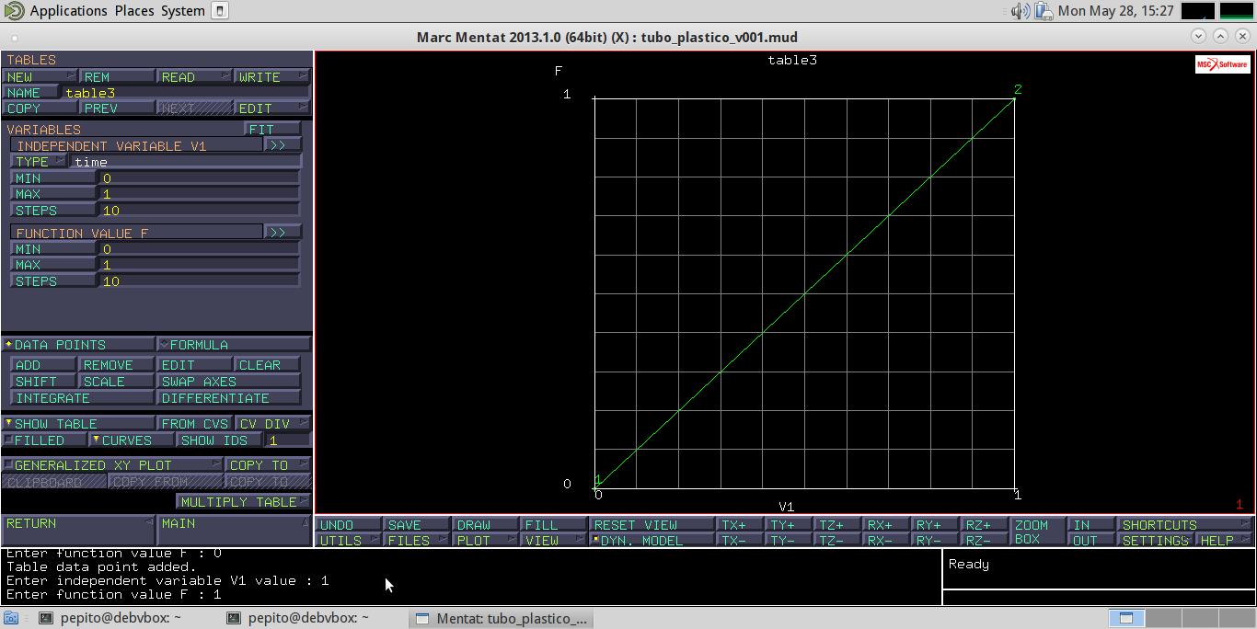Image resolution: width=1257 pixels, height=629 pixels.
Task: Open the independent variable TYPE dropdown
Action: pyautogui.click(x=40, y=162)
